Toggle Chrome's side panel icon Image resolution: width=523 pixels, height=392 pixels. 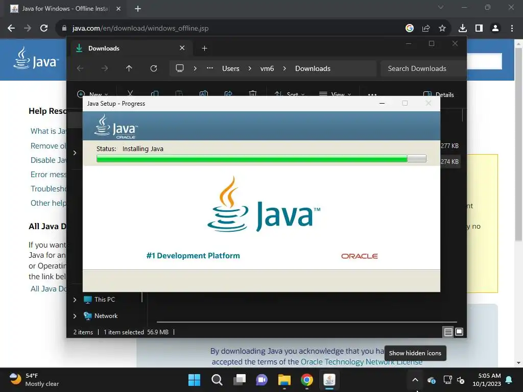(x=479, y=29)
